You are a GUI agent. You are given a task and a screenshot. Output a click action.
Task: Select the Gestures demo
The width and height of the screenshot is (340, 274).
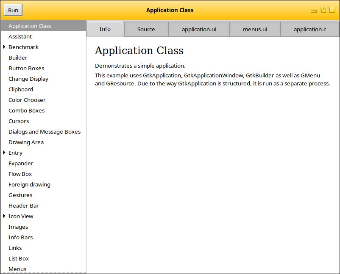pos(43,195)
